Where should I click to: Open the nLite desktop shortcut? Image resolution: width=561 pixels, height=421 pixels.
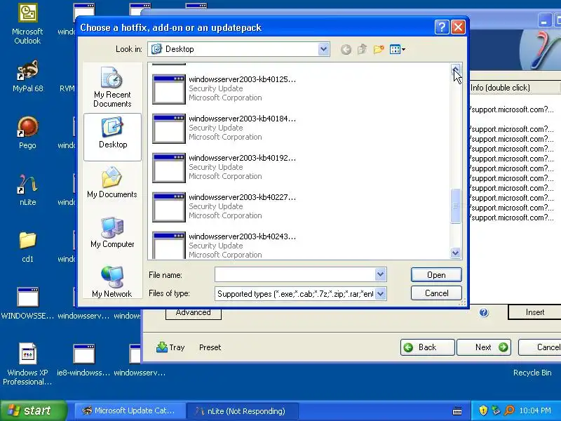coord(27,189)
